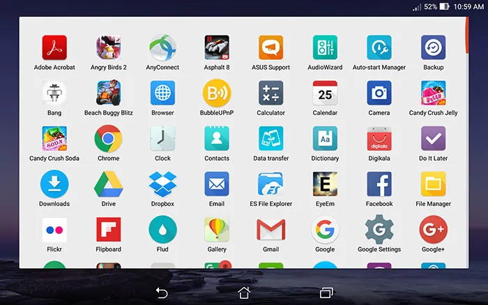
Task: Open the Calculator app
Action: [x=270, y=93]
